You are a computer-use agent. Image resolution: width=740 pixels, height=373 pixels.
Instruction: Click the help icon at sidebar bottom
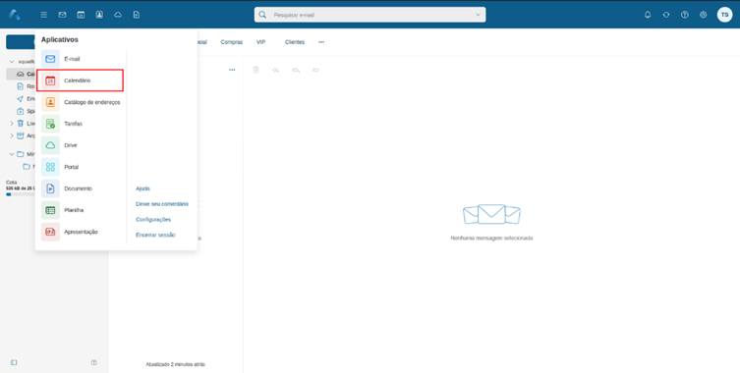coord(94,362)
